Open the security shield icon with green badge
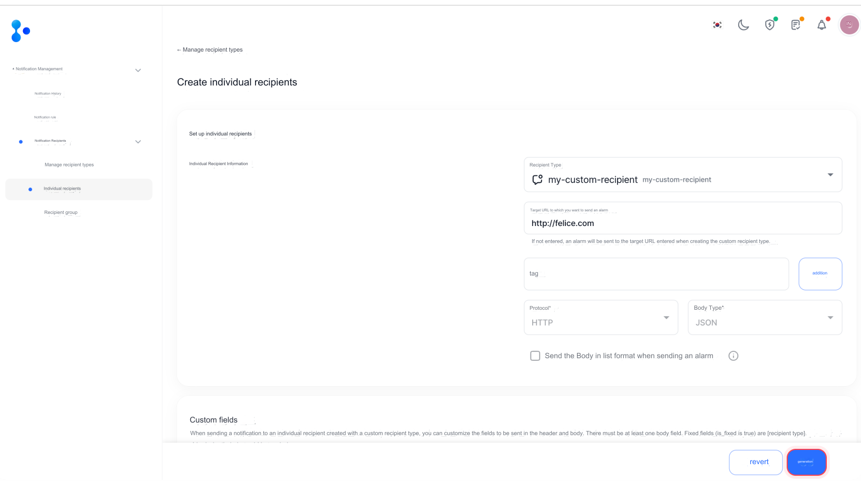This screenshot has height=481, width=861. coord(769,24)
